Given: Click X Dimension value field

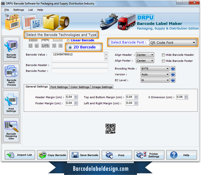Looking at the screenshot, I should pos(180,97).
